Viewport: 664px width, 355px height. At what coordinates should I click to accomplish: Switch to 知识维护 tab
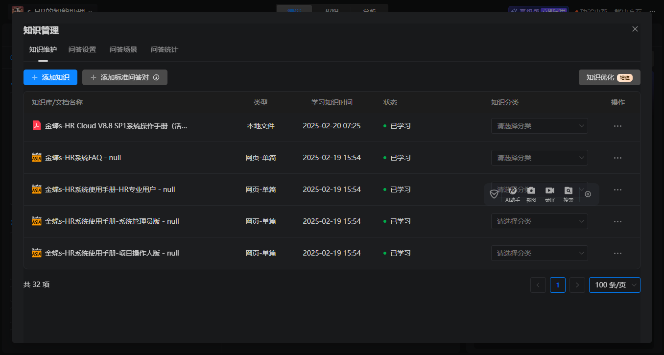[43, 49]
